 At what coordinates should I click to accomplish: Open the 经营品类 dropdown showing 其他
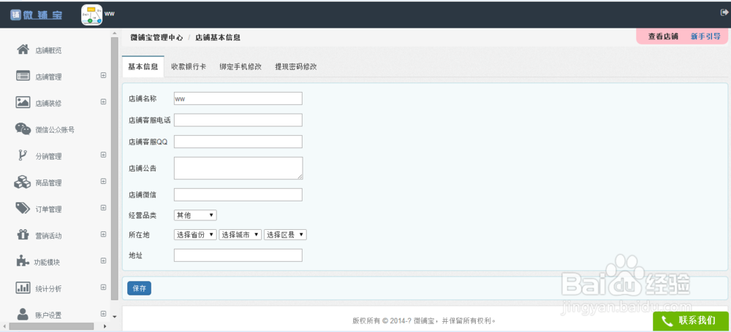pyautogui.click(x=195, y=215)
